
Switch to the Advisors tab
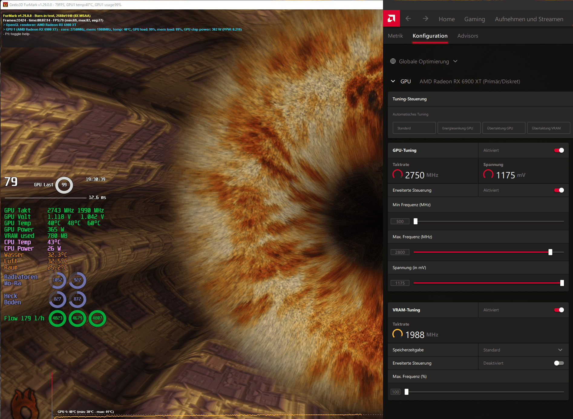467,36
